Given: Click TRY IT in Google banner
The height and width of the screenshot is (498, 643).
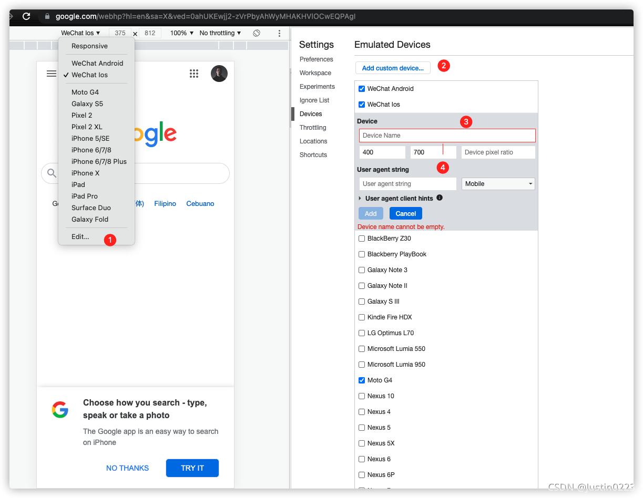Looking at the screenshot, I should [x=192, y=468].
